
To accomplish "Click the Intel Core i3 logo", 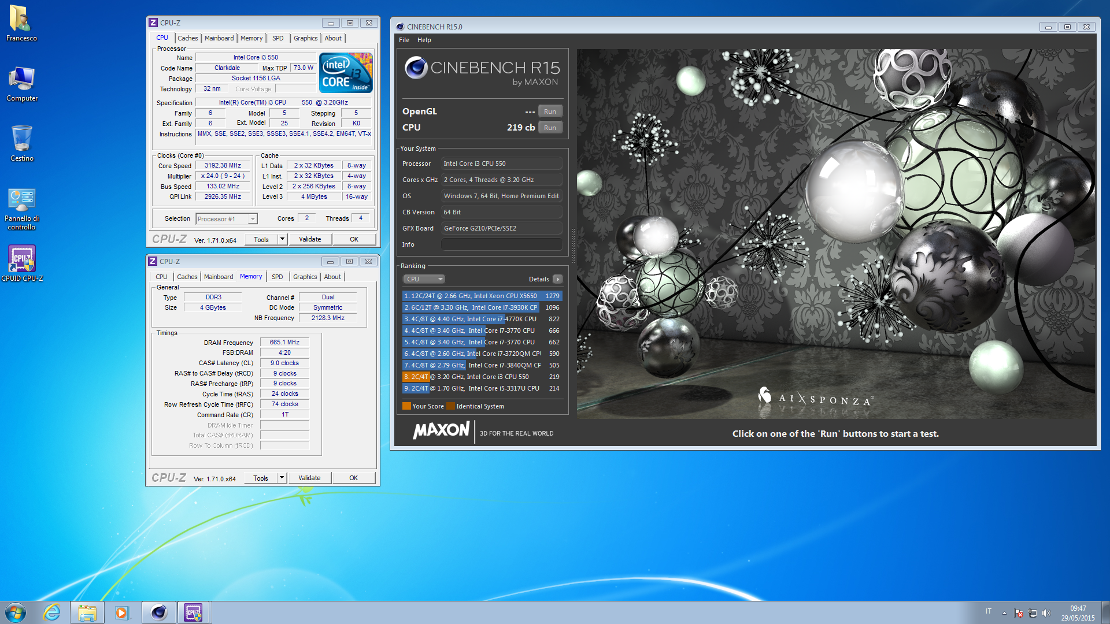I will (x=346, y=73).
